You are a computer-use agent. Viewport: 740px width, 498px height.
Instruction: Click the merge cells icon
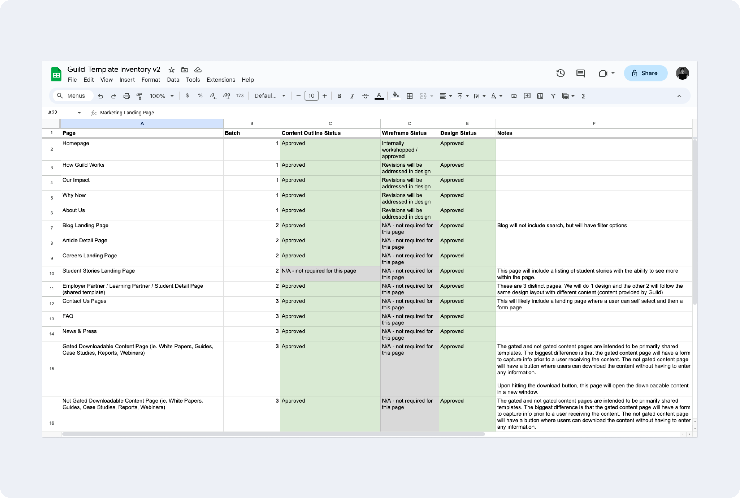pos(423,96)
